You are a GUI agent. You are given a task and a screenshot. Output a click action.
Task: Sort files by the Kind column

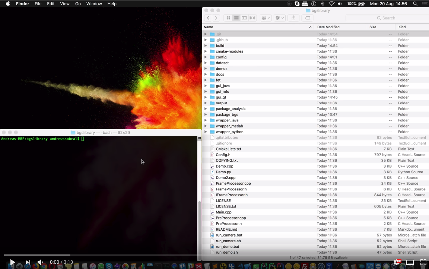(412, 27)
